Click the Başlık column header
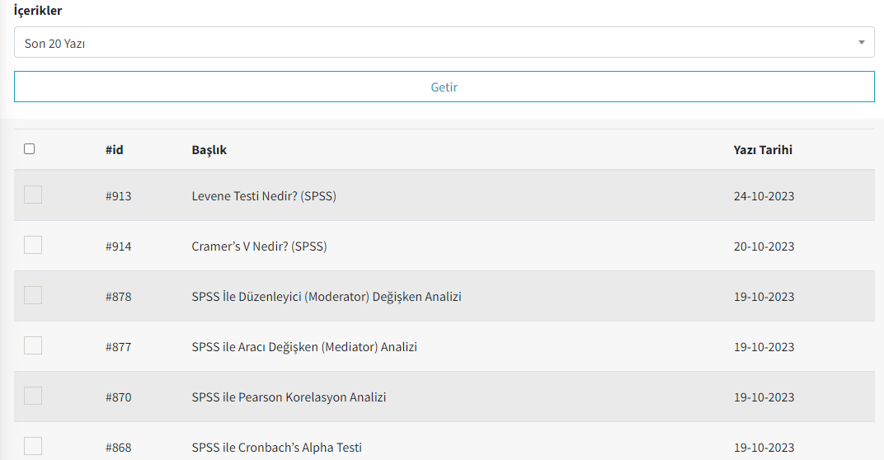This screenshot has width=884, height=460. pyautogui.click(x=209, y=150)
